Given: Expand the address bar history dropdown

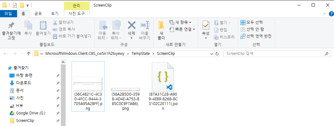Looking at the screenshot, I should (211, 54).
